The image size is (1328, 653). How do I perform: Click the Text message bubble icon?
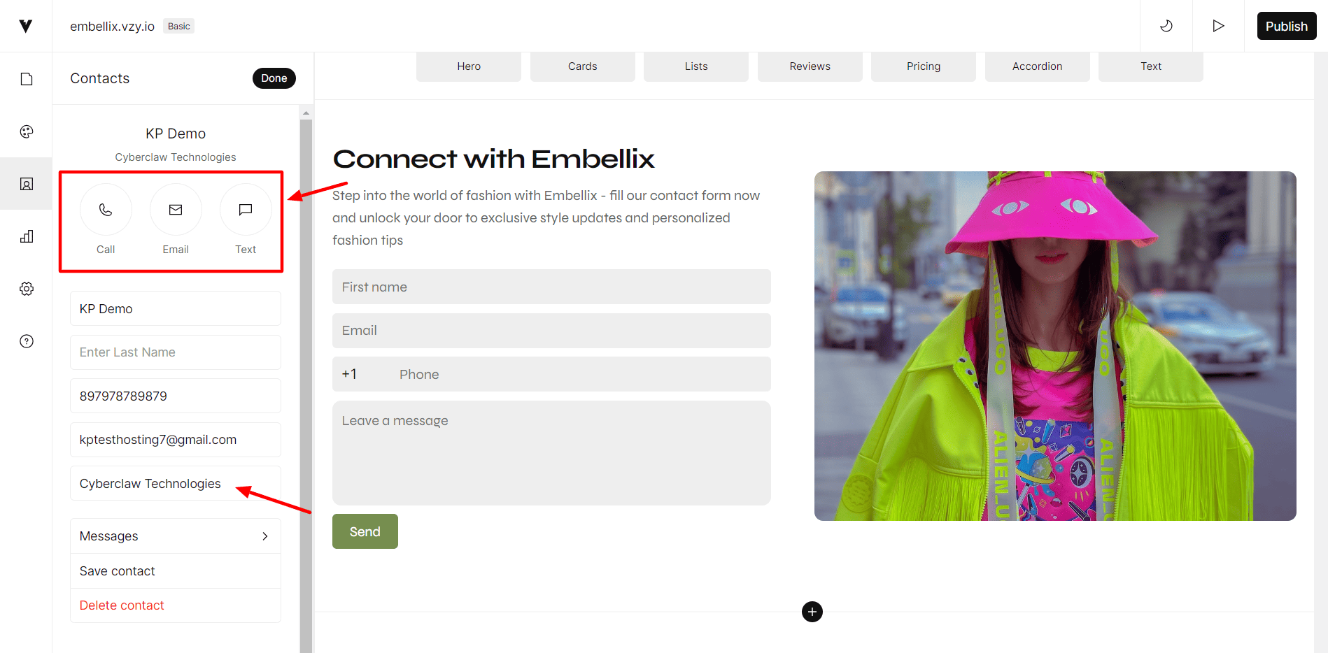[246, 210]
